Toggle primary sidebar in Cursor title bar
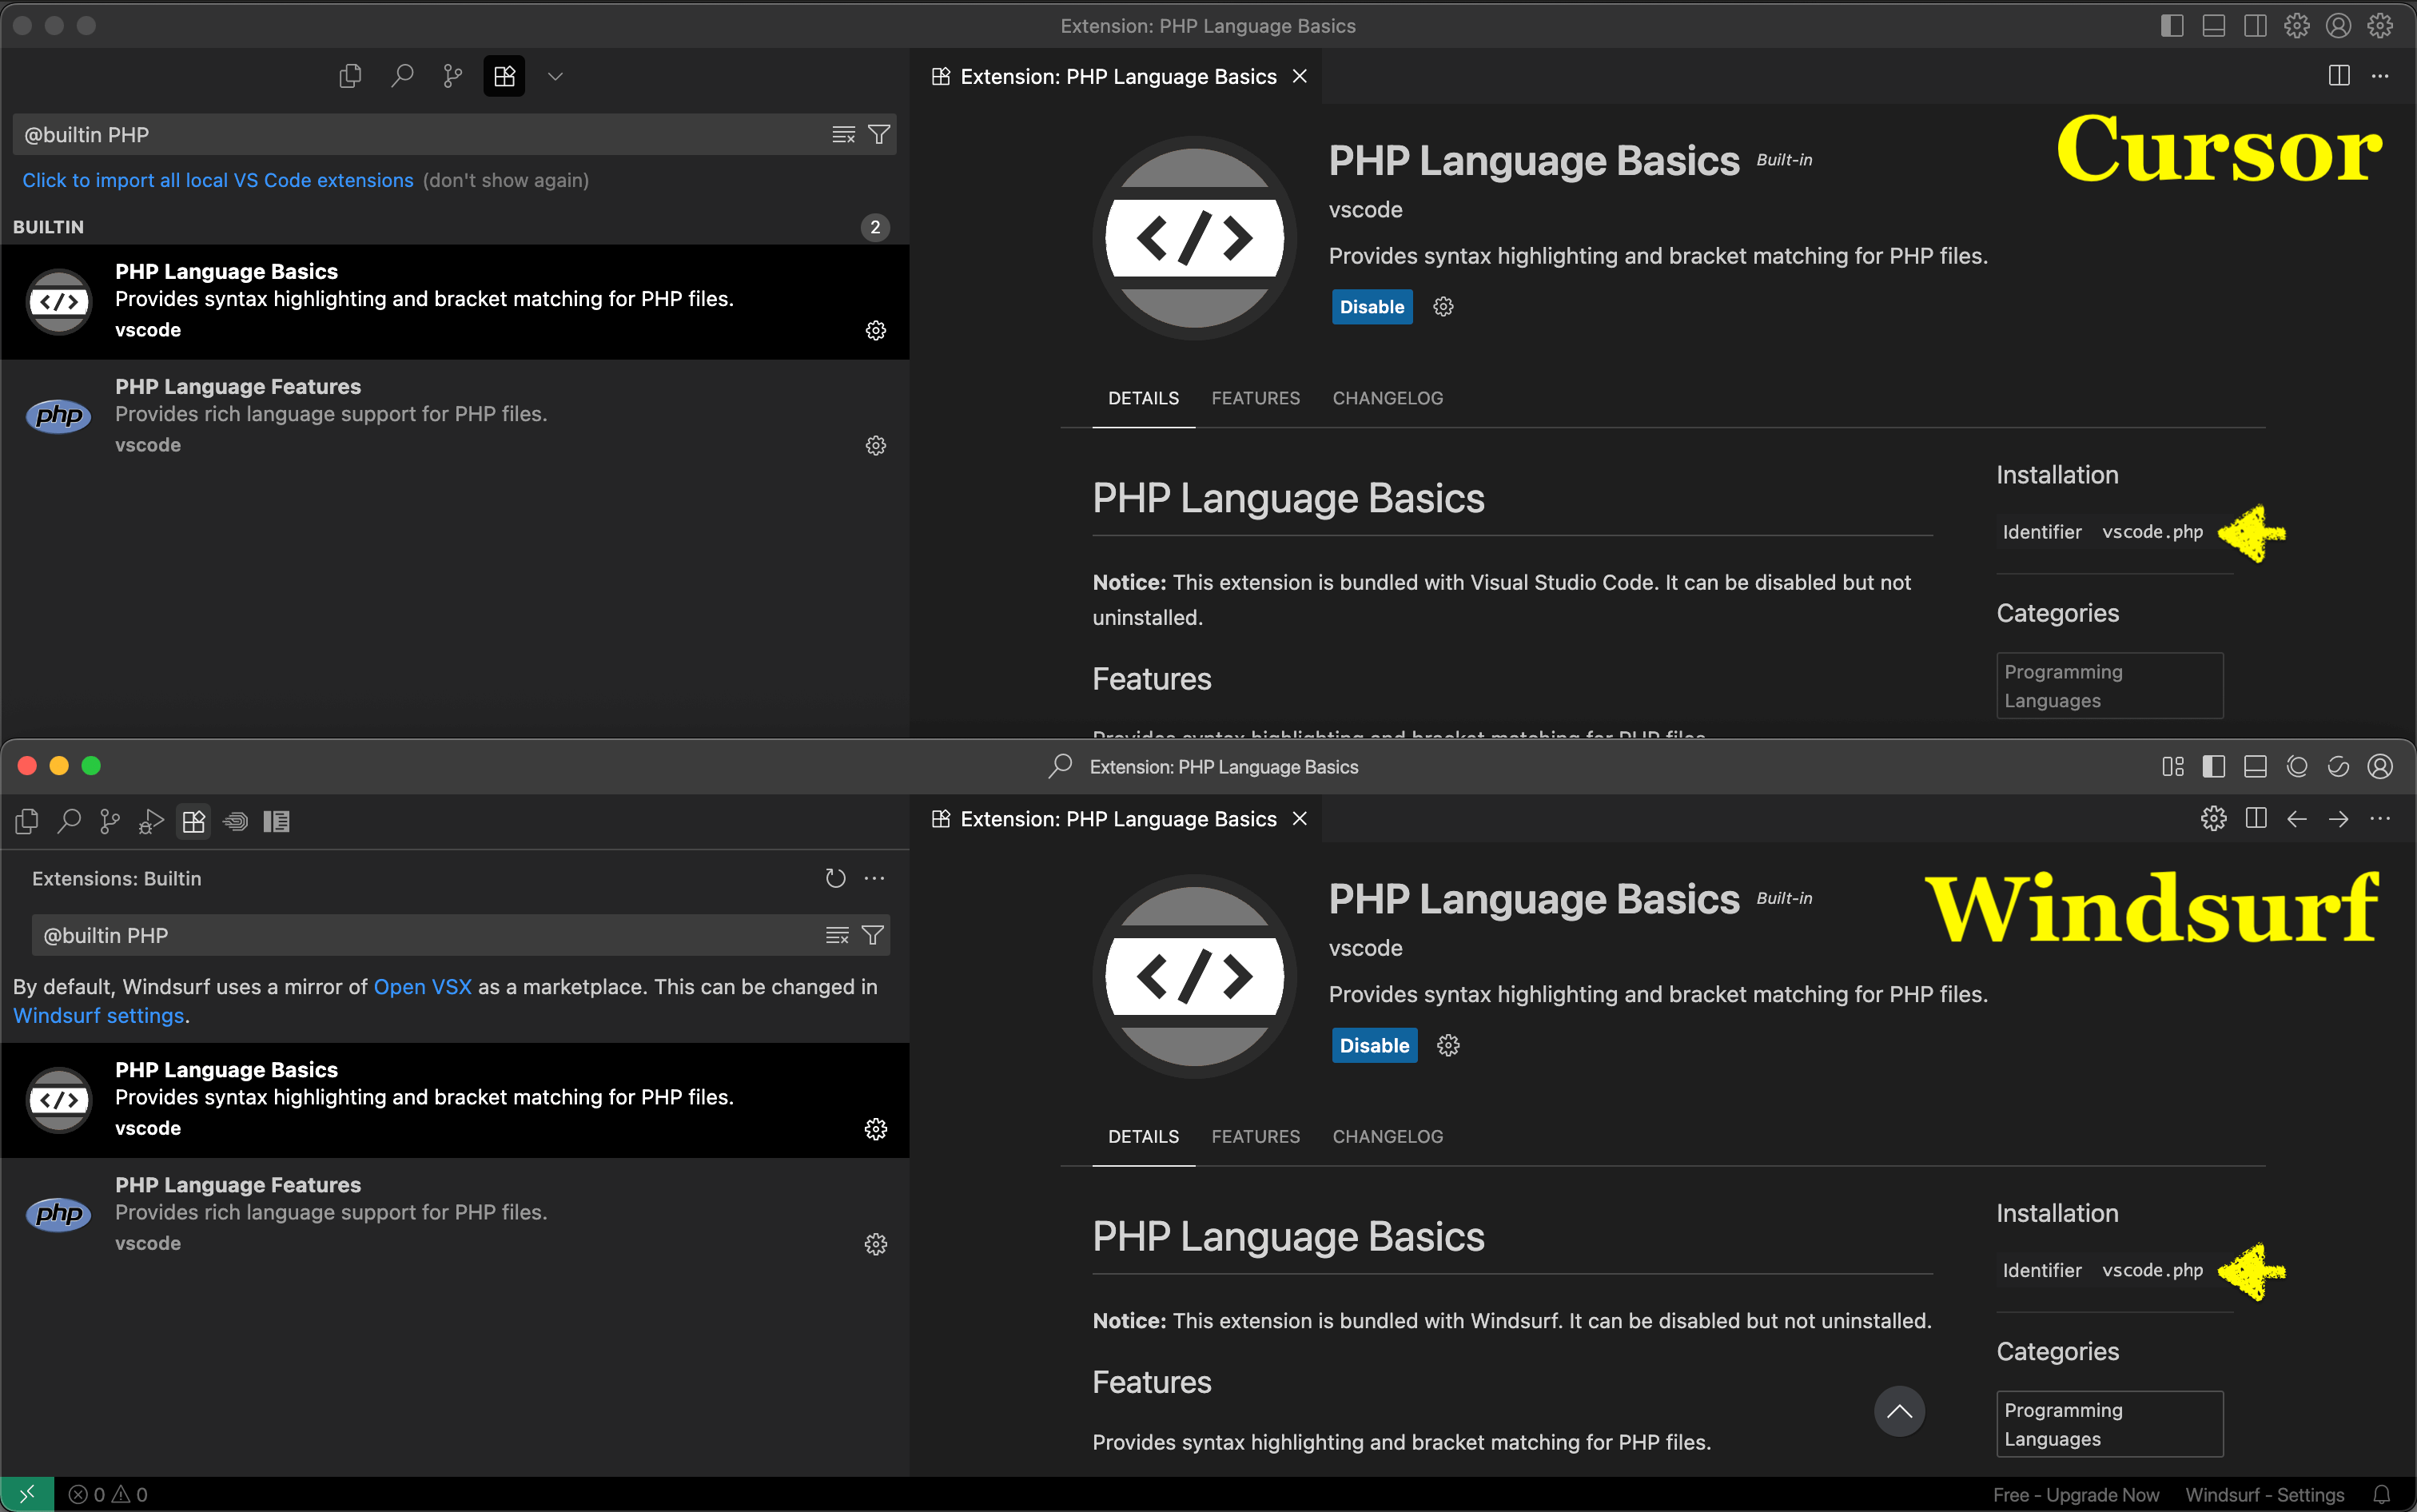Viewport: 2417px width, 1512px height. (x=2172, y=26)
